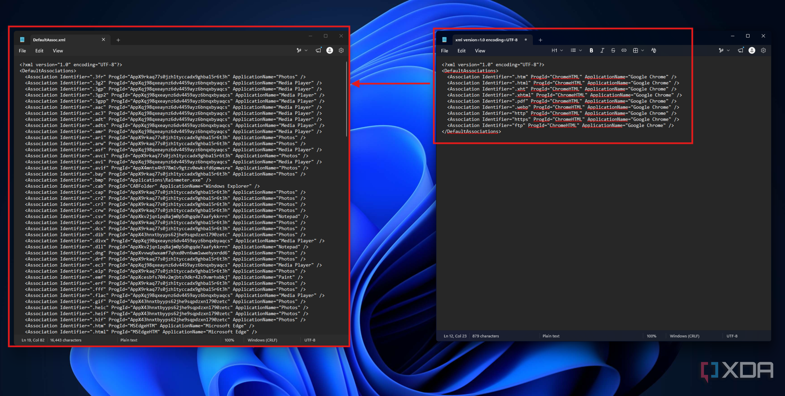The height and width of the screenshot is (396, 785).
Task: Minimize the DefaultAssoc.xml window
Action: pos(310,36)
